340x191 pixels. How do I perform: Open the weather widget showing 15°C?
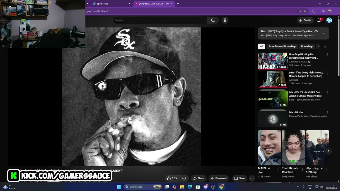coord(10,187)
